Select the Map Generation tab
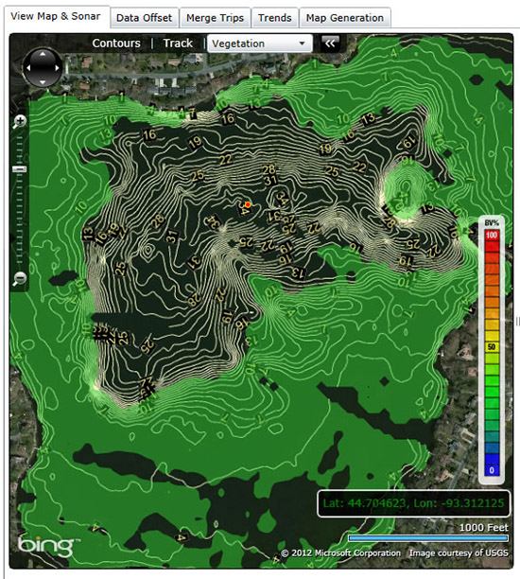 pyautogui.click(x=345, y=18)
